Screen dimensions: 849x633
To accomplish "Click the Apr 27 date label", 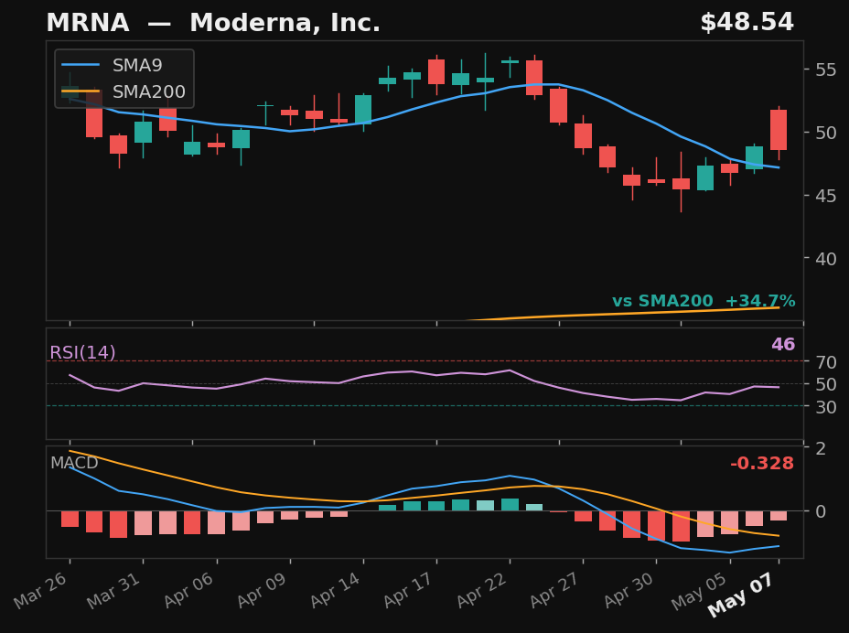I will click(x=555, y=590).
